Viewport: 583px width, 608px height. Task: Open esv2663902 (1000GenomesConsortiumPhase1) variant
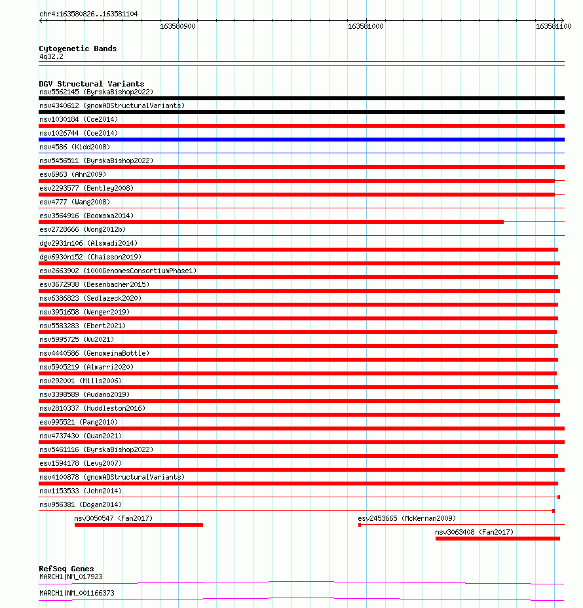[x=118, y=271]
